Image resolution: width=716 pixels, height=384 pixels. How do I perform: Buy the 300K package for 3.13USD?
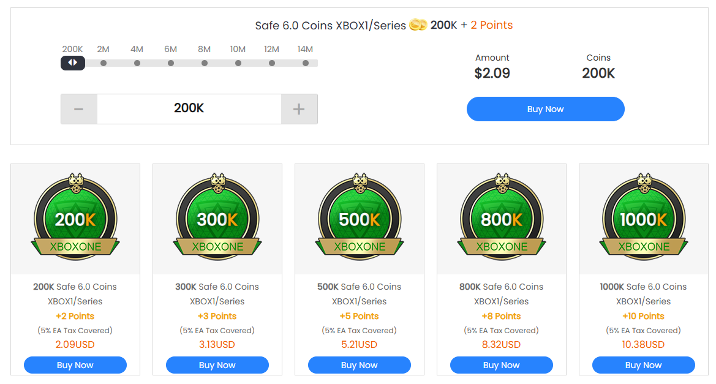click(x=217, y=365)
